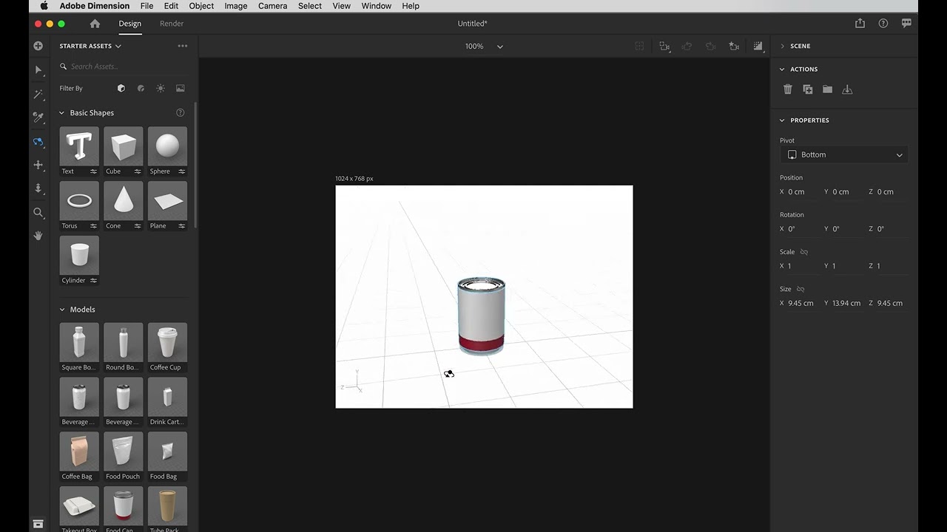947x532 pixels.
Task: Toggle the Models filter icon
Action: click(x=121, y=88)
